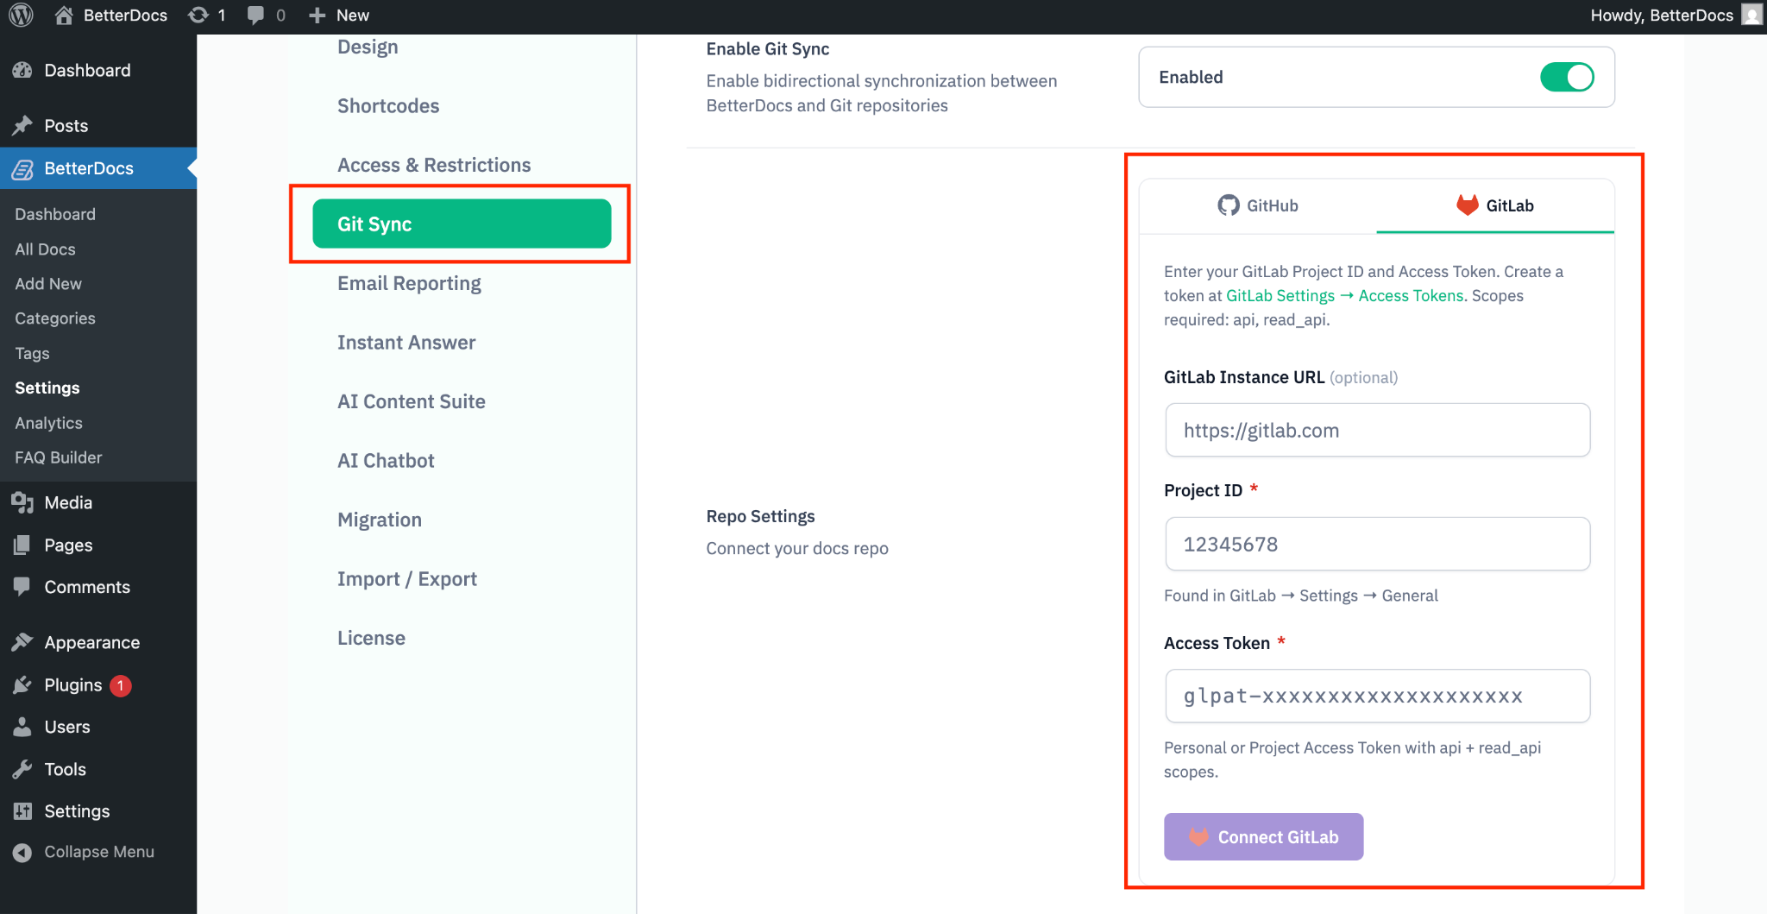Open FAQ Builder in BetterDocs submenu

[x=59, y=457]
